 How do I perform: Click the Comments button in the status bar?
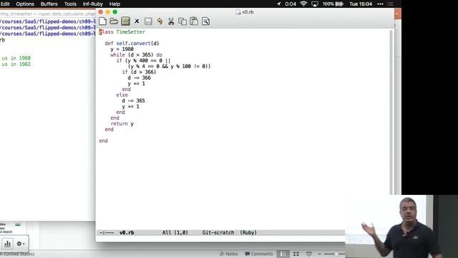[259, 254]
